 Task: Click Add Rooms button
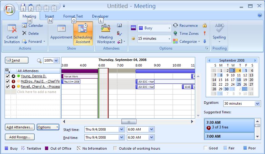tap(19, 137)
